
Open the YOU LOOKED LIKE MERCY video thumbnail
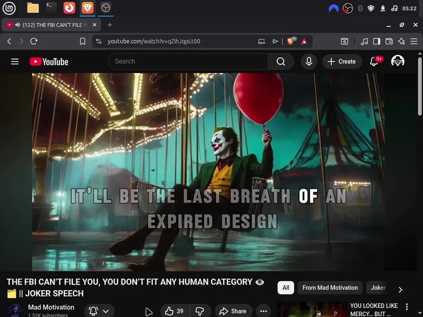coord(312,310)
